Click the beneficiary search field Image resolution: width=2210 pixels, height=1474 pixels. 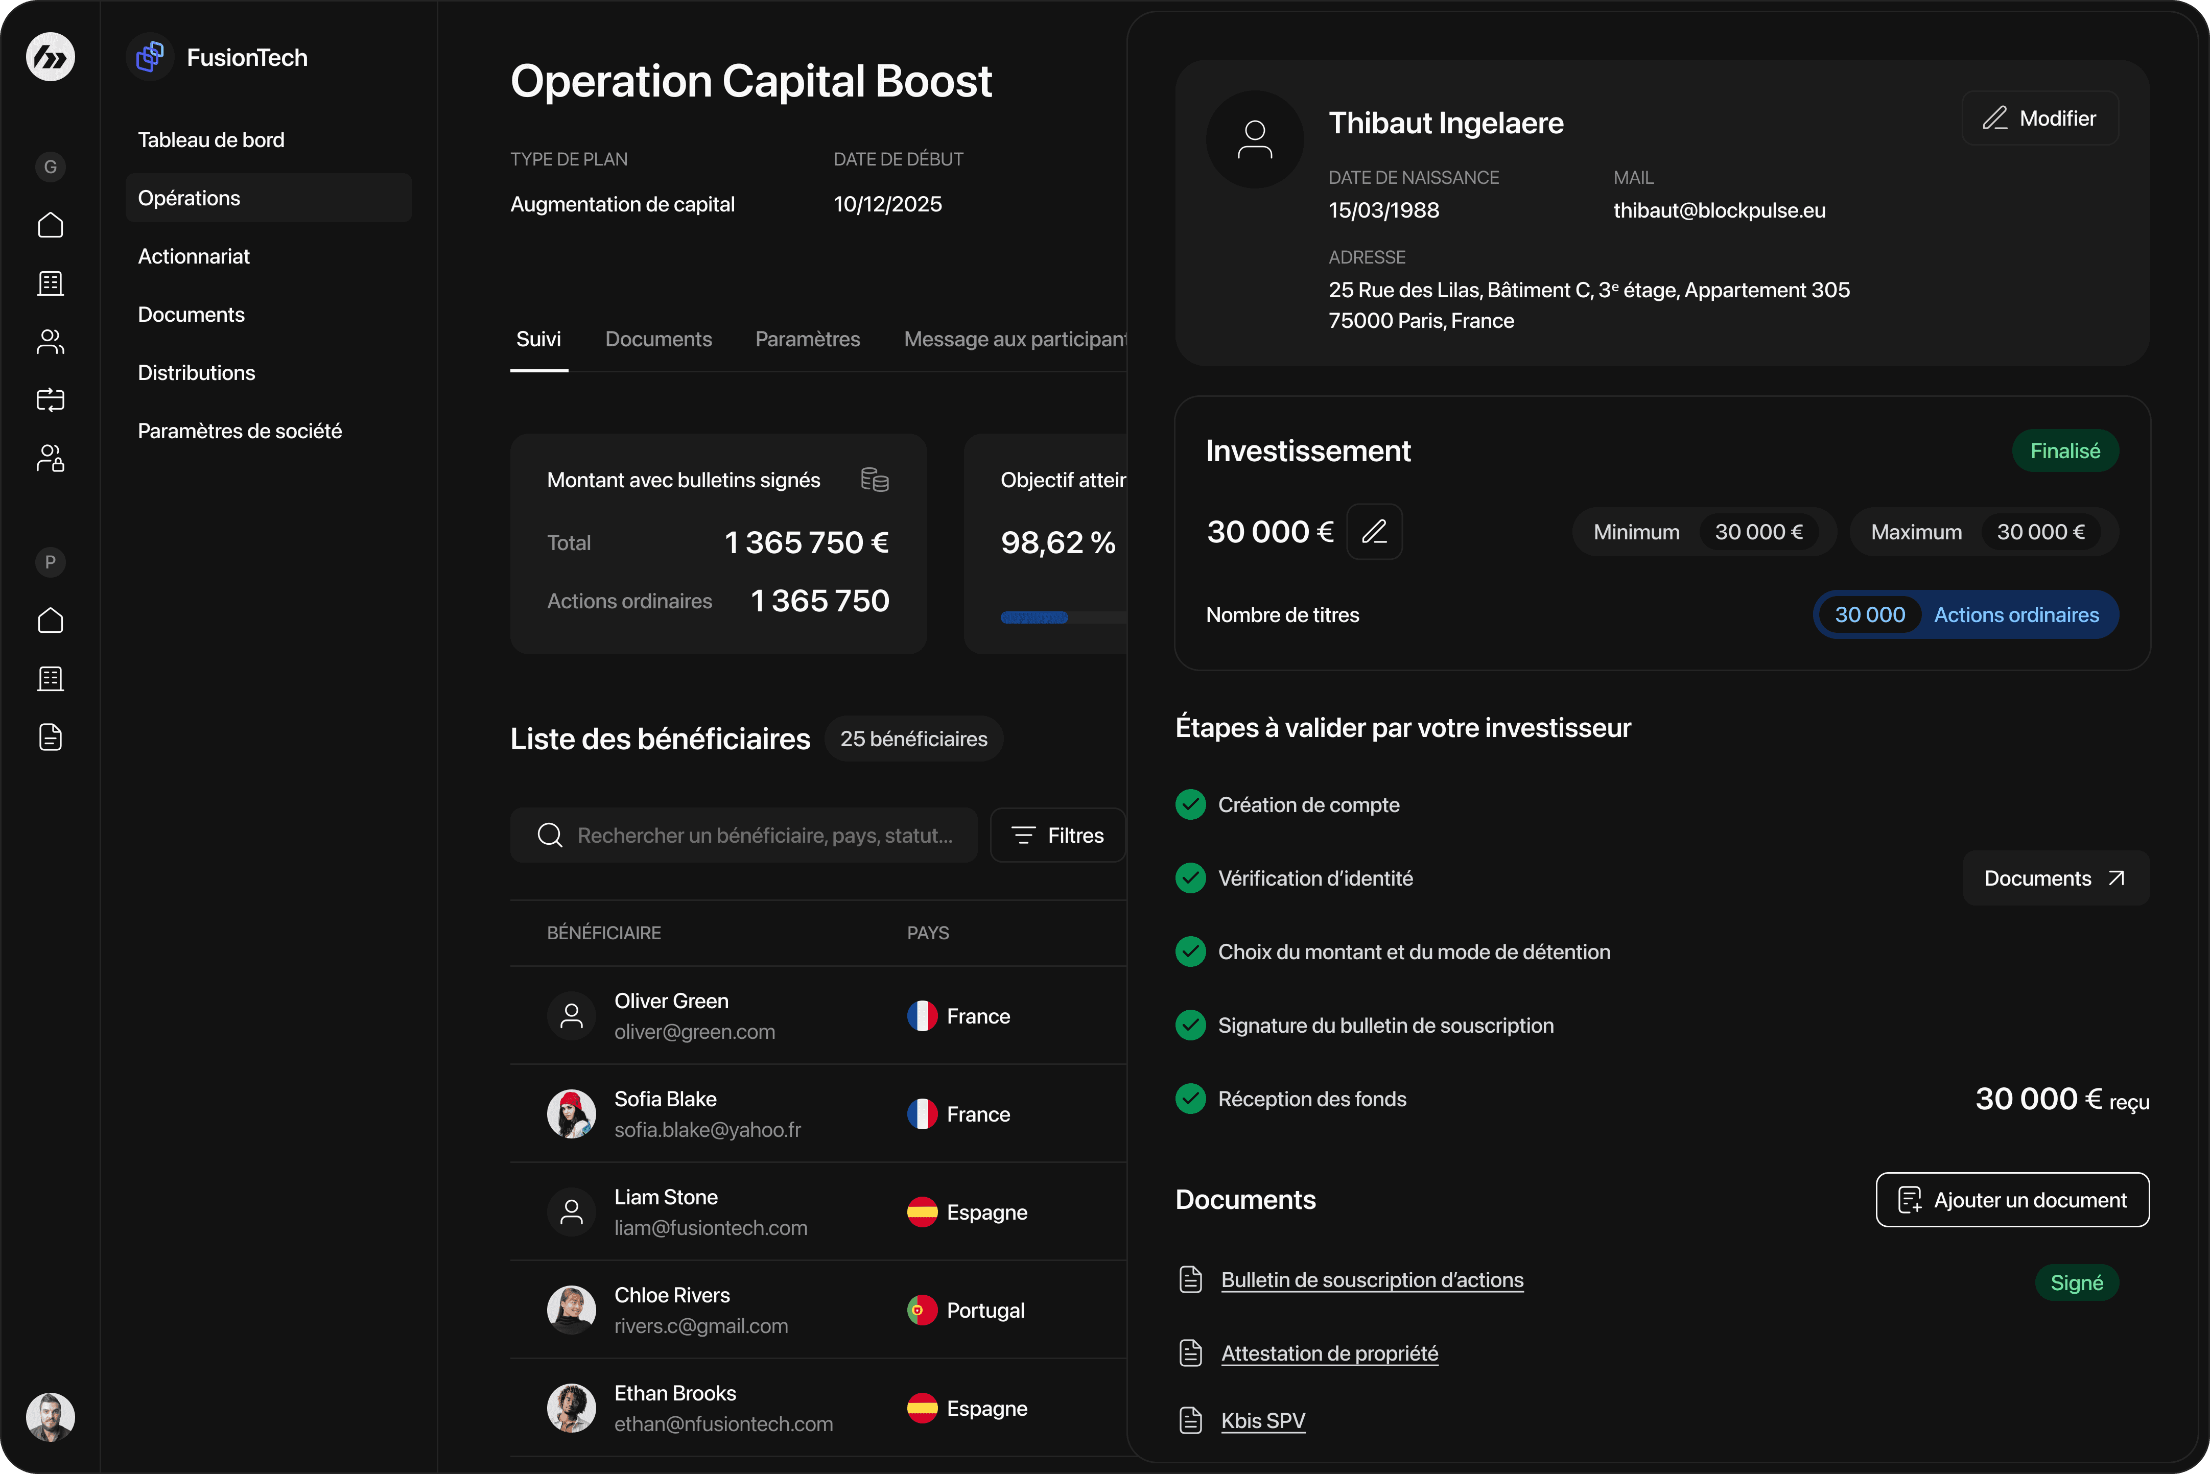pyautogui.click(x=763, y=836)
